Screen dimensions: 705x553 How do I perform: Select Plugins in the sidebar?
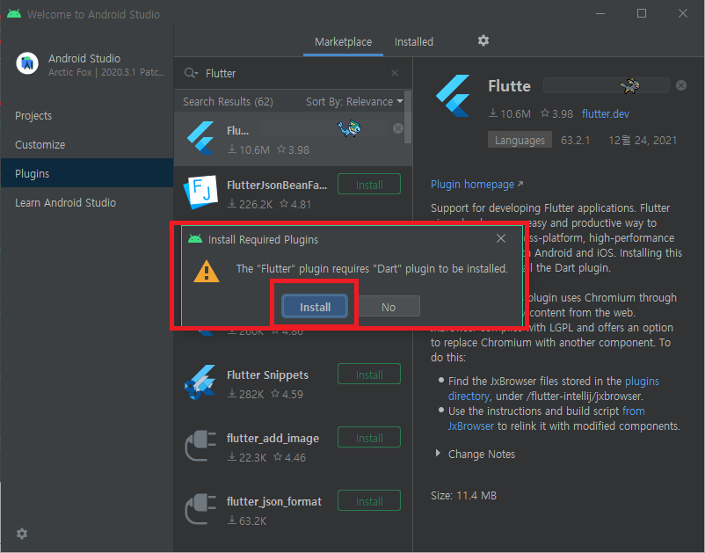[87, 173]
